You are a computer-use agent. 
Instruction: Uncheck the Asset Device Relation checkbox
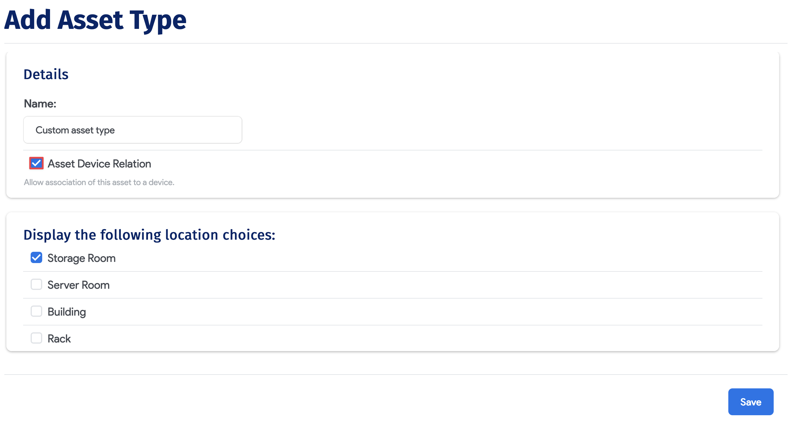click(36, 164)
